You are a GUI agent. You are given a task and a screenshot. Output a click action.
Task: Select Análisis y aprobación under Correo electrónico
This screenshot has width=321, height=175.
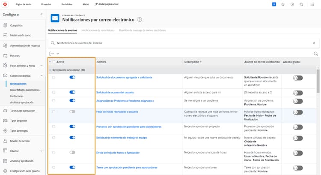tap(22, 102)
